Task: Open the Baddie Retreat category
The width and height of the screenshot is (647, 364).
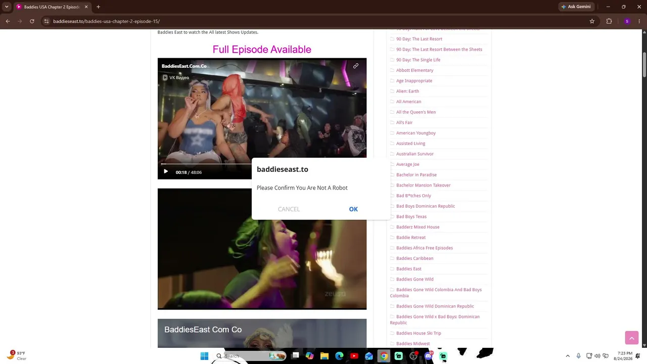Action: pyautogui.click(x=411, y=238)
